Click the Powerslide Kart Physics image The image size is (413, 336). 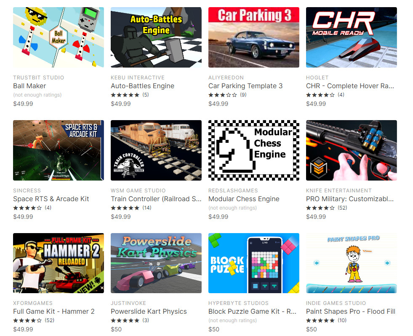click(x=156, y=263)
